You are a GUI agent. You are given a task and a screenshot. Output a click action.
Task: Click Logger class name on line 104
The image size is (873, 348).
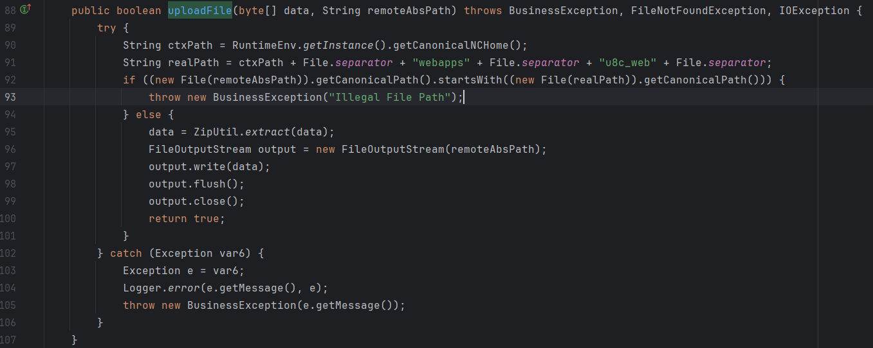pos(142,288)
